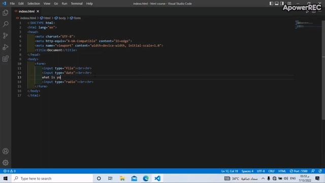Open Customize Layout icon
The image size is (325, 183).
tap(289, 4)
